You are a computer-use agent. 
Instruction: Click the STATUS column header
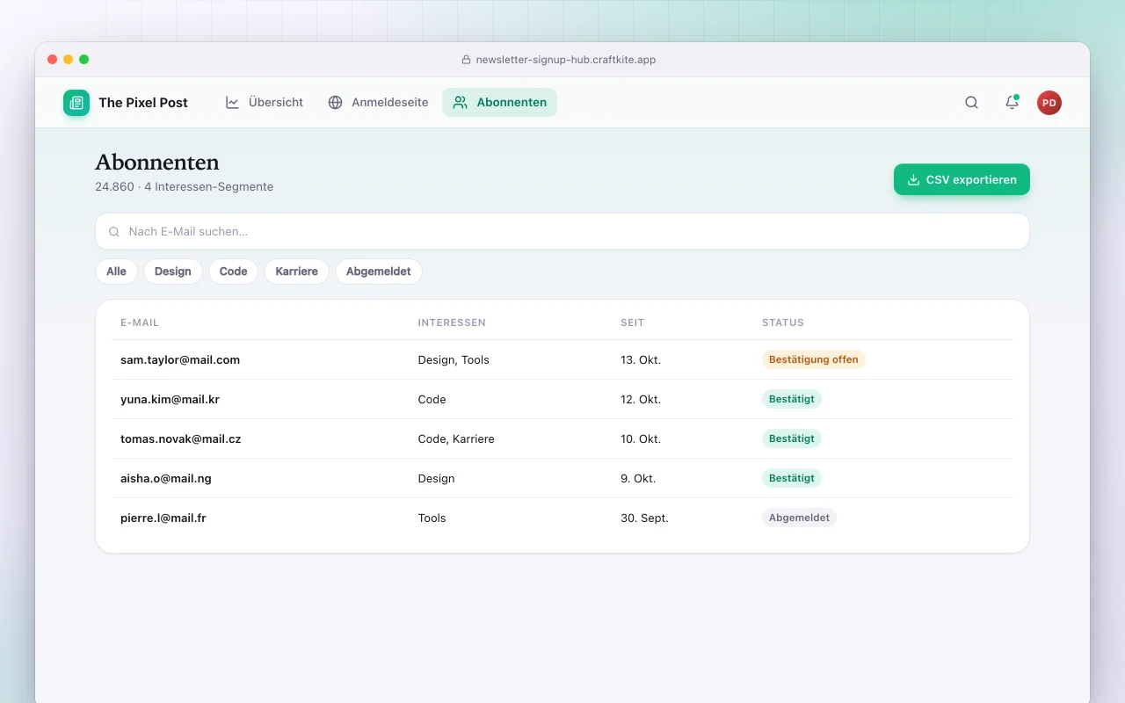pyautogui.click(x=783, y=323)
